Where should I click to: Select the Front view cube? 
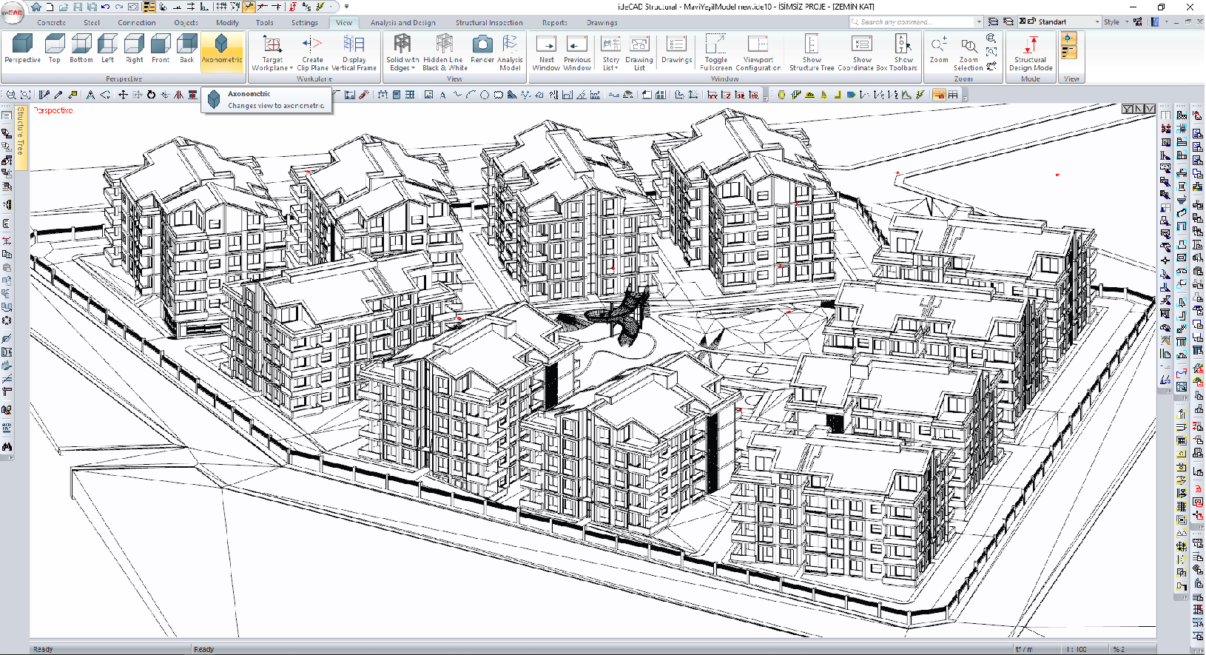click(161, 49)
